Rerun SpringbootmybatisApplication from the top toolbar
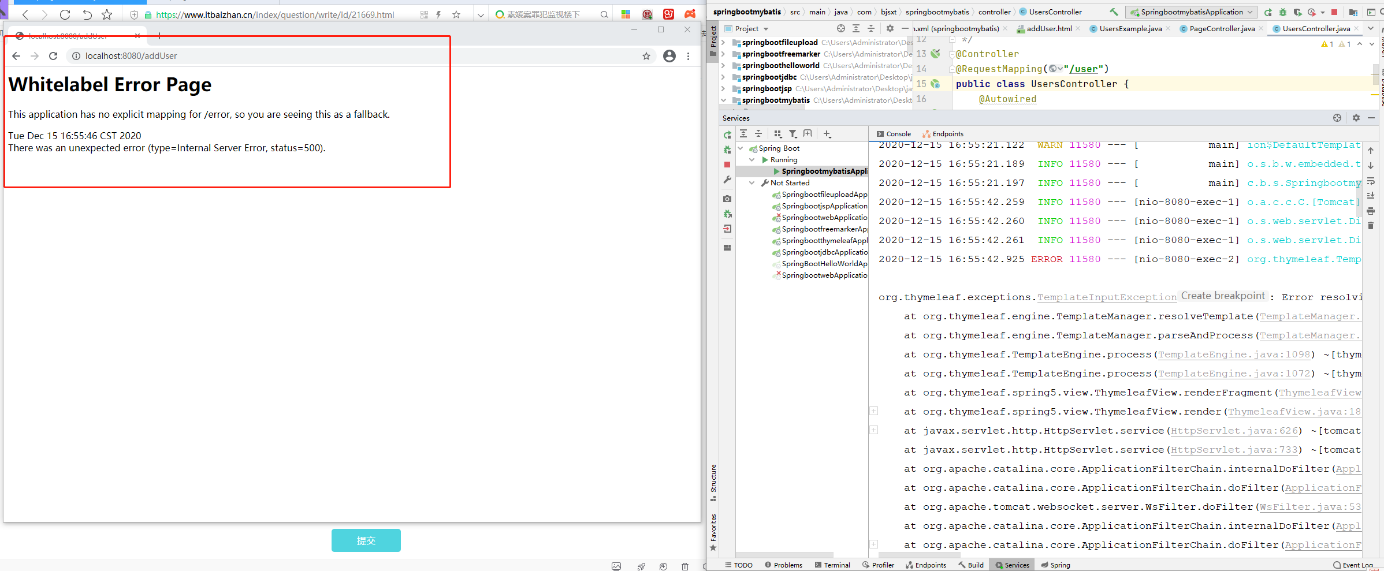 pyautogui.click(x=1268, y=12)
